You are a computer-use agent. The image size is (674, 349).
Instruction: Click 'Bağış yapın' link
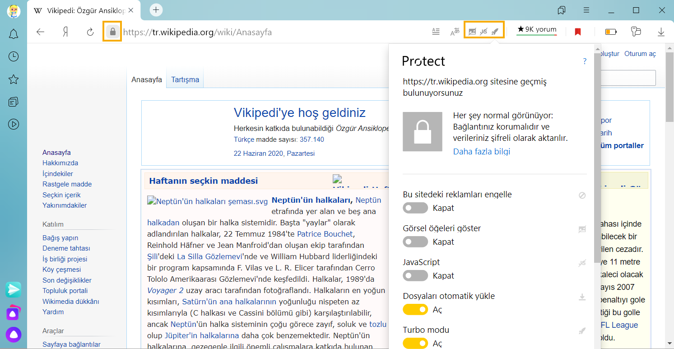coord(60,238)
